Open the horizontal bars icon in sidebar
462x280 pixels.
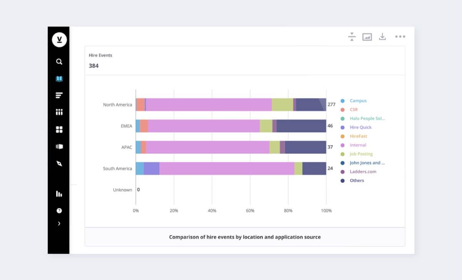pos(59,95)
